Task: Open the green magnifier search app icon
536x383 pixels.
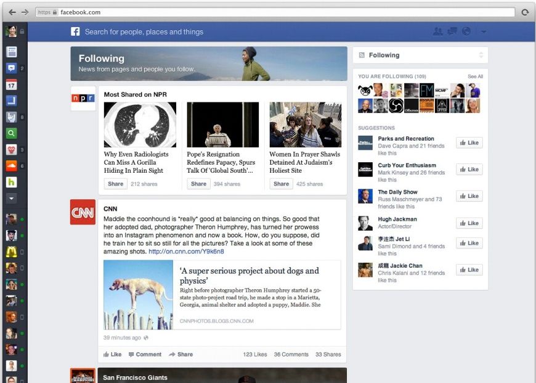Action: 12,133
